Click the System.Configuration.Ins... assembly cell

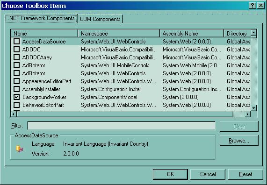(192, 89)
